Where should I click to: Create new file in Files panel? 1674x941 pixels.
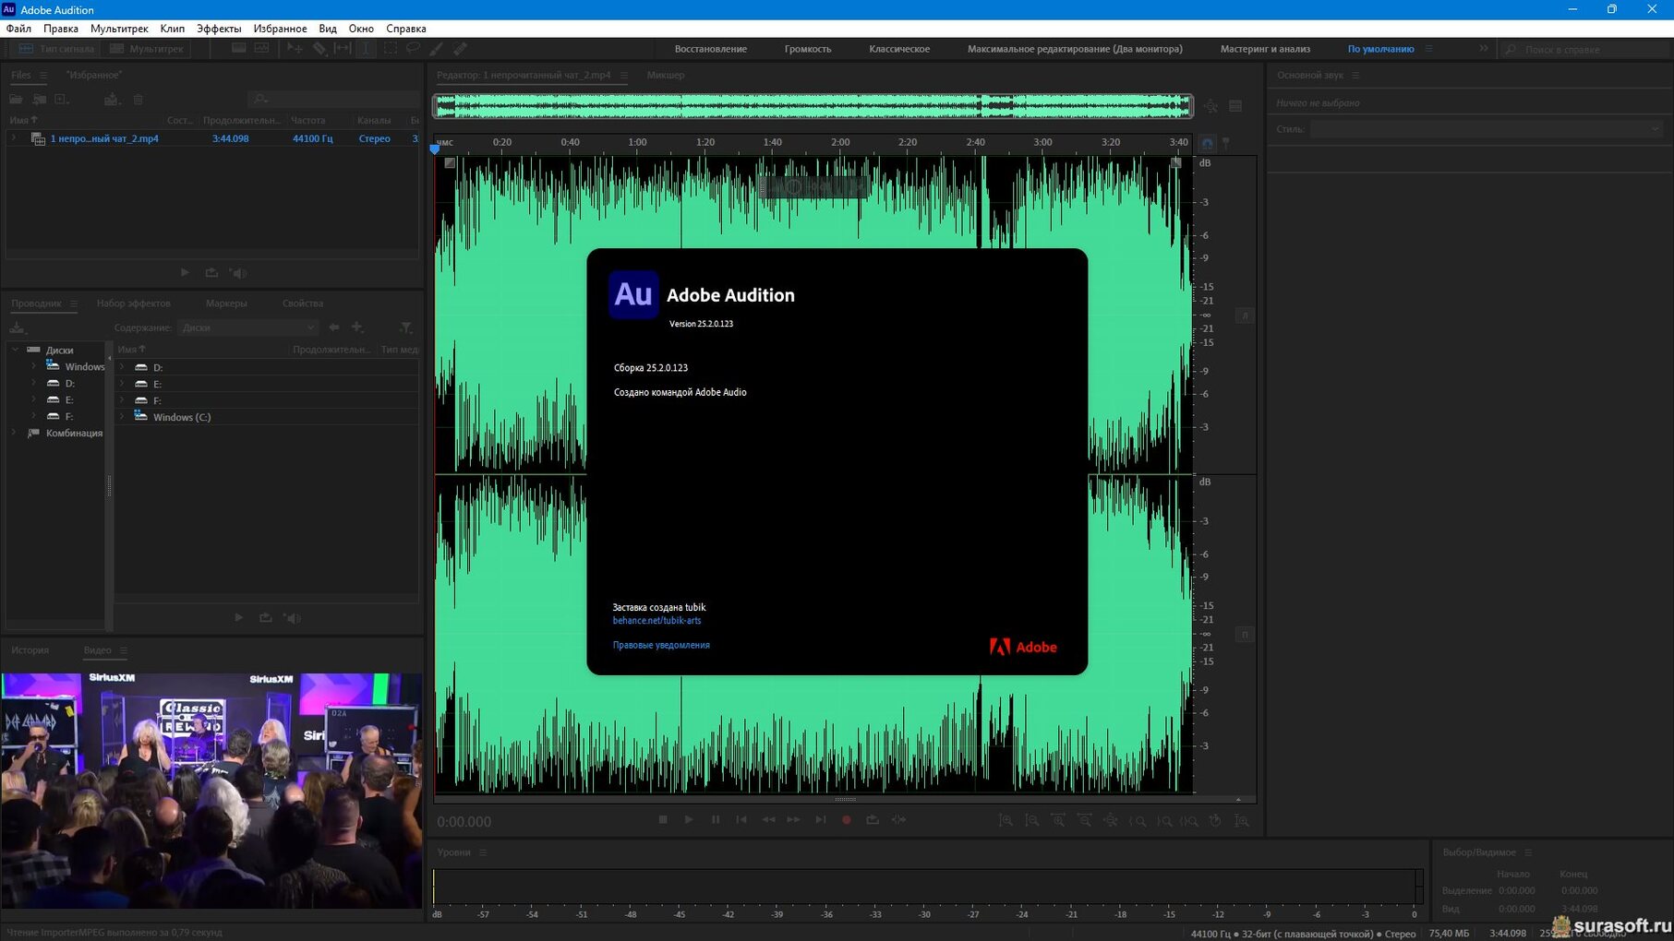[x=62, y=99]
